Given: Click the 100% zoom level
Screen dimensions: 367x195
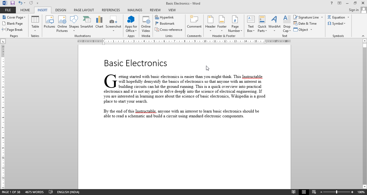Looking at the screenshot, I should (361, 192).
